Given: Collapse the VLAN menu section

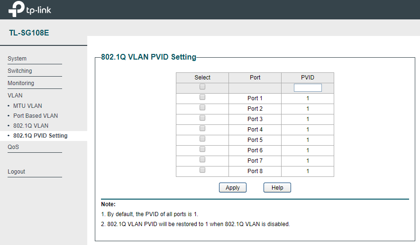Looking at the screenshot, I should coord(15,96).
